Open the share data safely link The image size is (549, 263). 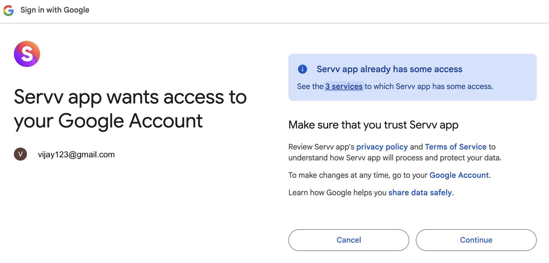tap(420, 192)
